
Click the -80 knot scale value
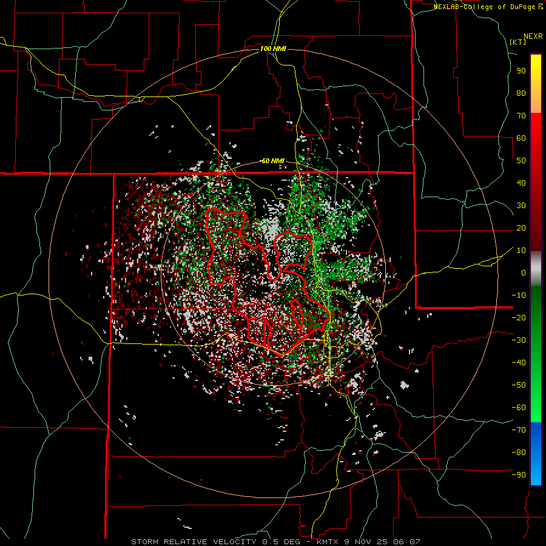519,453
